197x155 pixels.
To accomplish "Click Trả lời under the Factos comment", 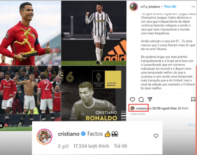I will pos(120,146).
